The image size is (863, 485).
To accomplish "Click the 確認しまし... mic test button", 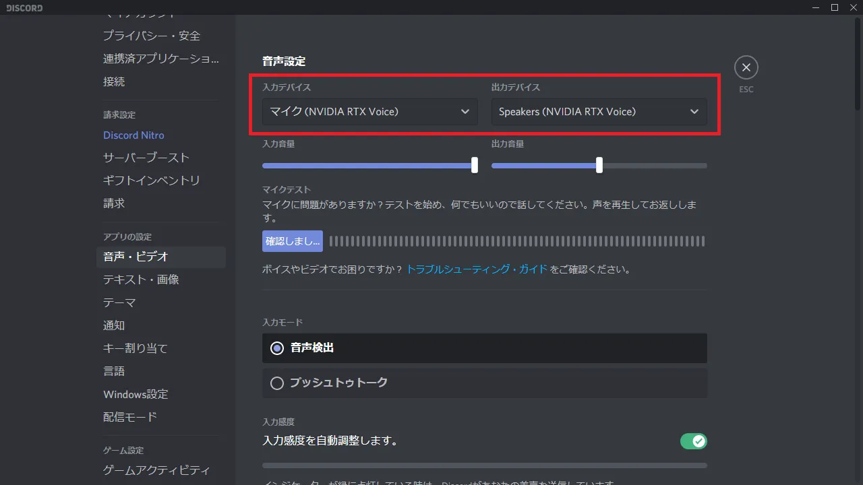I will (x=293, y=241).
